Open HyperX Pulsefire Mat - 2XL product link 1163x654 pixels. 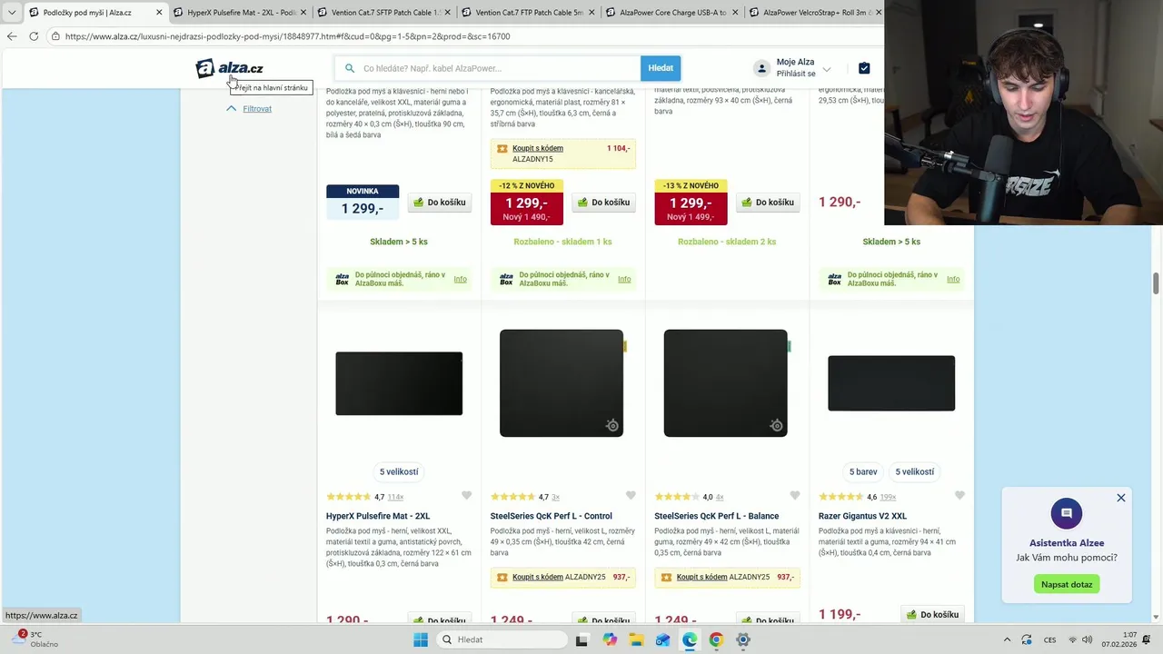(x=378, y=516)
